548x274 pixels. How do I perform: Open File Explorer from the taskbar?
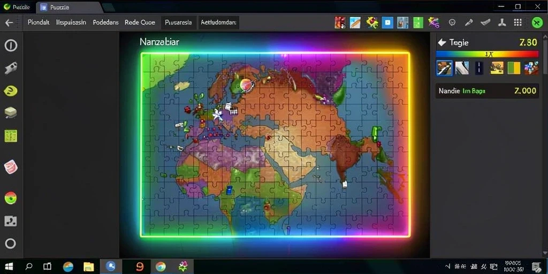(88, 267)
